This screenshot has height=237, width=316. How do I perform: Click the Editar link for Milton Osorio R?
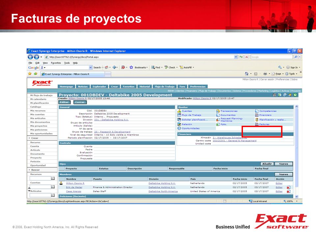(x=279, y=183)
